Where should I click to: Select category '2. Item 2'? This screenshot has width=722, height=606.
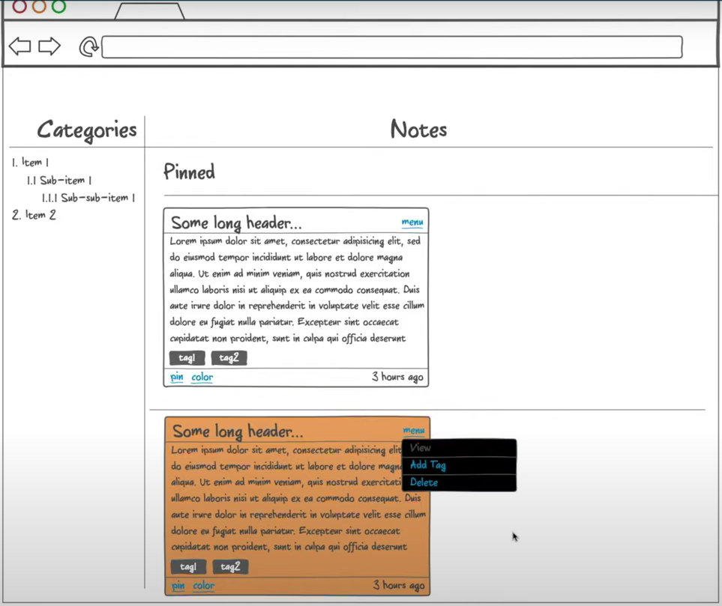[34, 215]
